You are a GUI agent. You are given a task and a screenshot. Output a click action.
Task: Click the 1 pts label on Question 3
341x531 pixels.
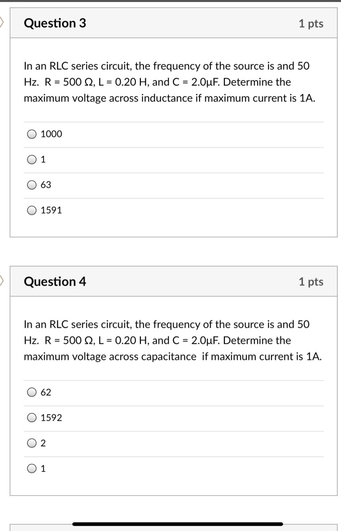[x=311, y=23]
